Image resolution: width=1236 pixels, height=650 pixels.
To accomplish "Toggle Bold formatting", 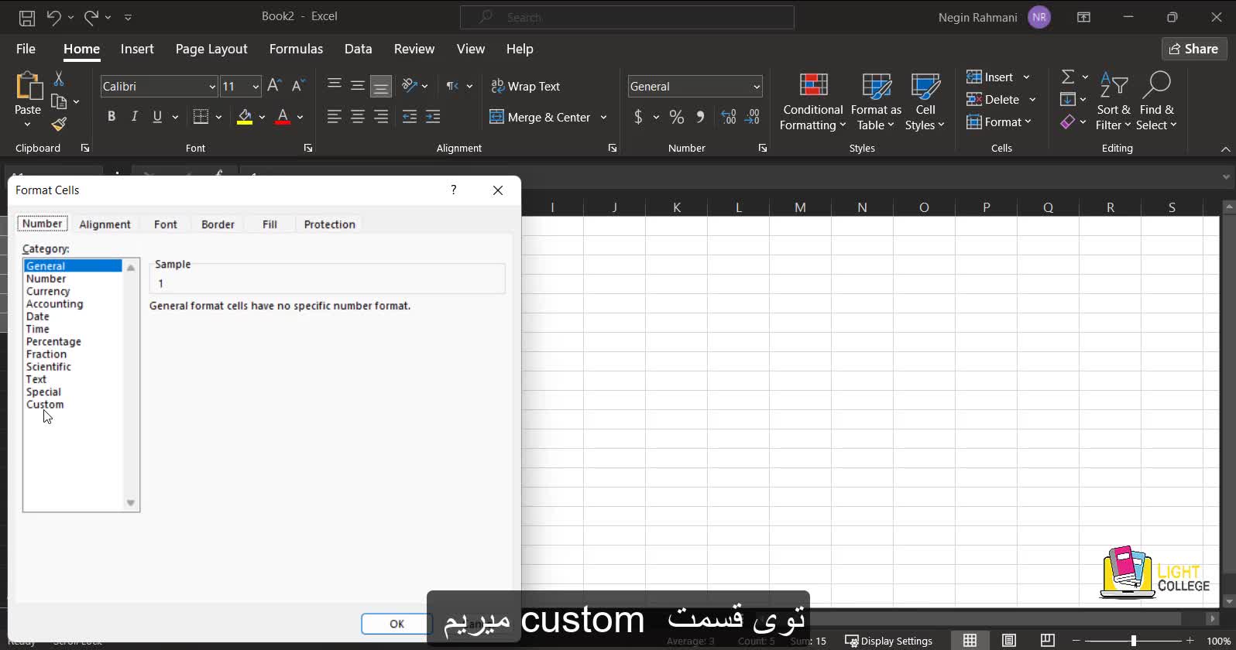I will tap(112, 117).
